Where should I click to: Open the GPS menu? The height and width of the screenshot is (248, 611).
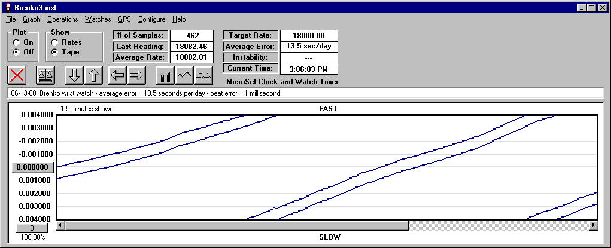[x=124, y=19]
